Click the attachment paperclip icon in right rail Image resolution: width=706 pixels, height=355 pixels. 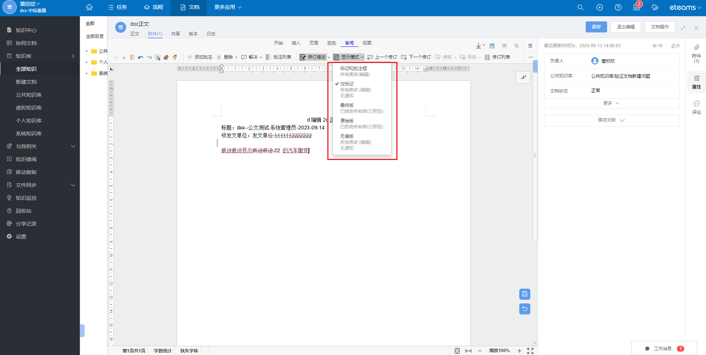[696, 47]
